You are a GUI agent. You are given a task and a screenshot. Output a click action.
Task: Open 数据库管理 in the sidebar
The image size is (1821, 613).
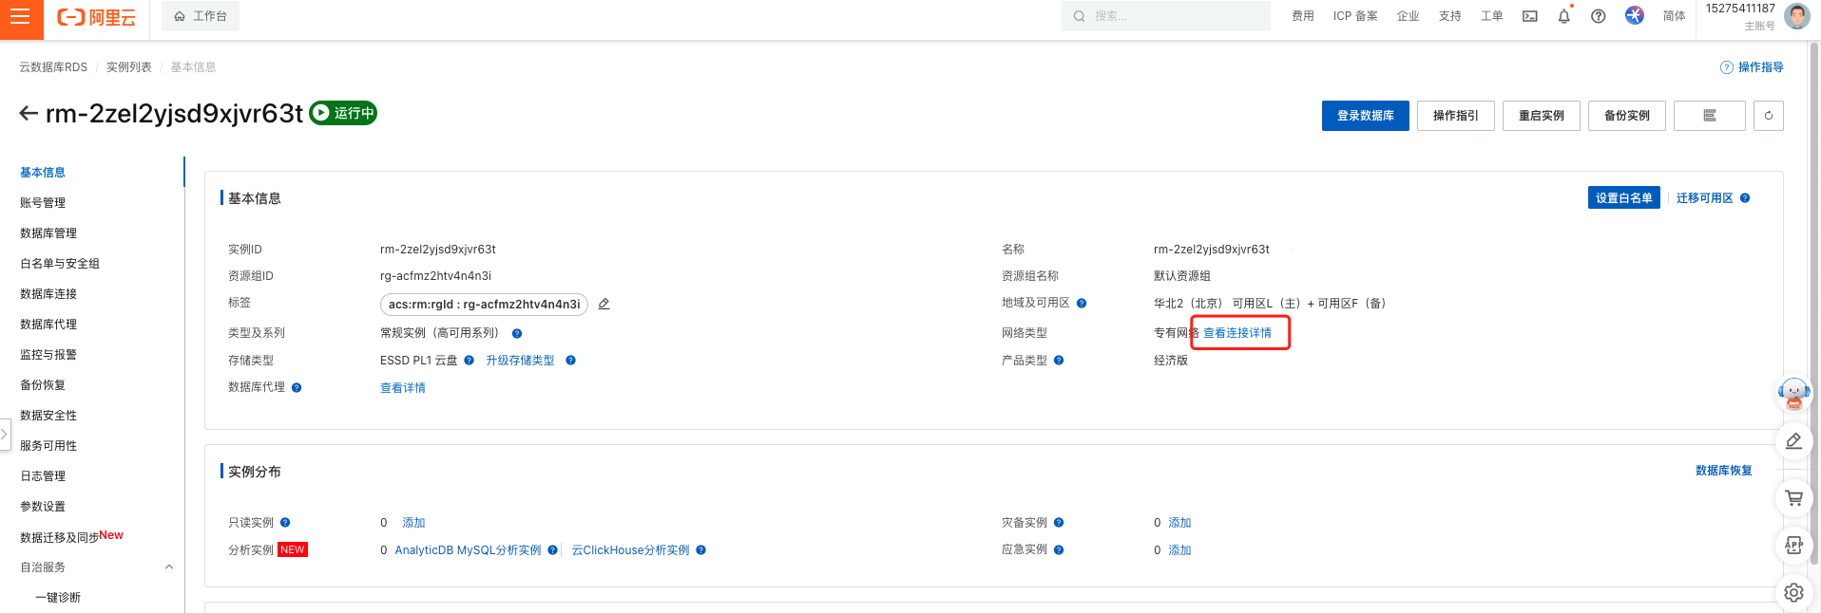[x=48, y=233]
